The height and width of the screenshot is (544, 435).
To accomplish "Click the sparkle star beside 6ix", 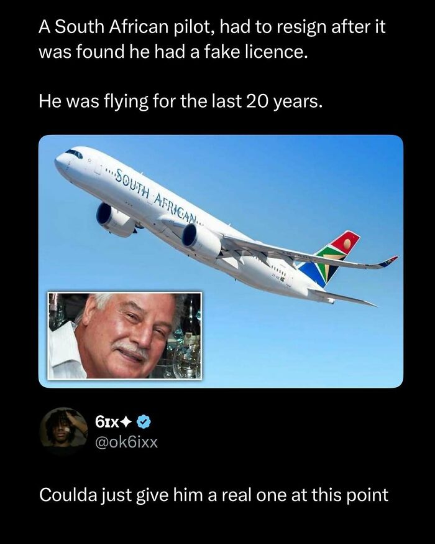I will coord(126,422).
